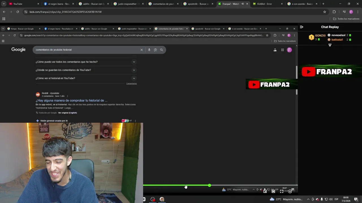
Task: Open the media control icon in Chrome toolbar
Action: (x=344, y=12)
